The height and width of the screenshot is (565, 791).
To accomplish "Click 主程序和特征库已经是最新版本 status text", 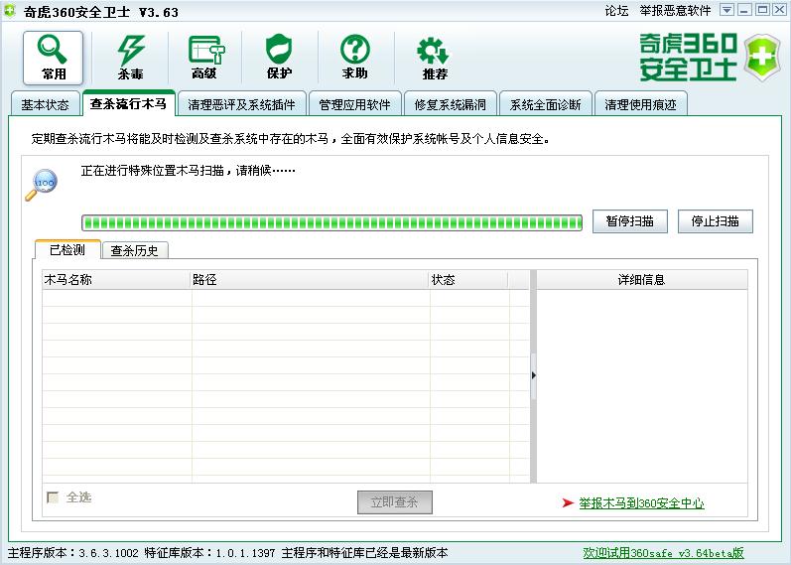I will (x=364, y=553).
